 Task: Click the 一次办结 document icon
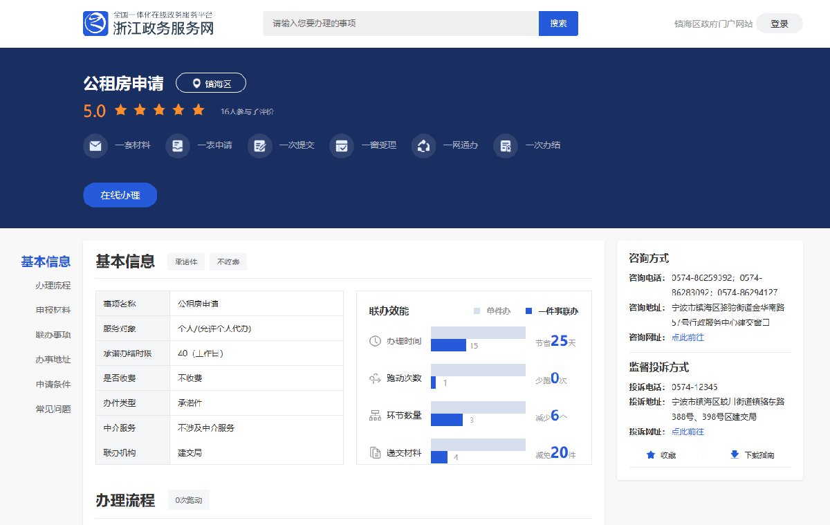coord(506,146)
